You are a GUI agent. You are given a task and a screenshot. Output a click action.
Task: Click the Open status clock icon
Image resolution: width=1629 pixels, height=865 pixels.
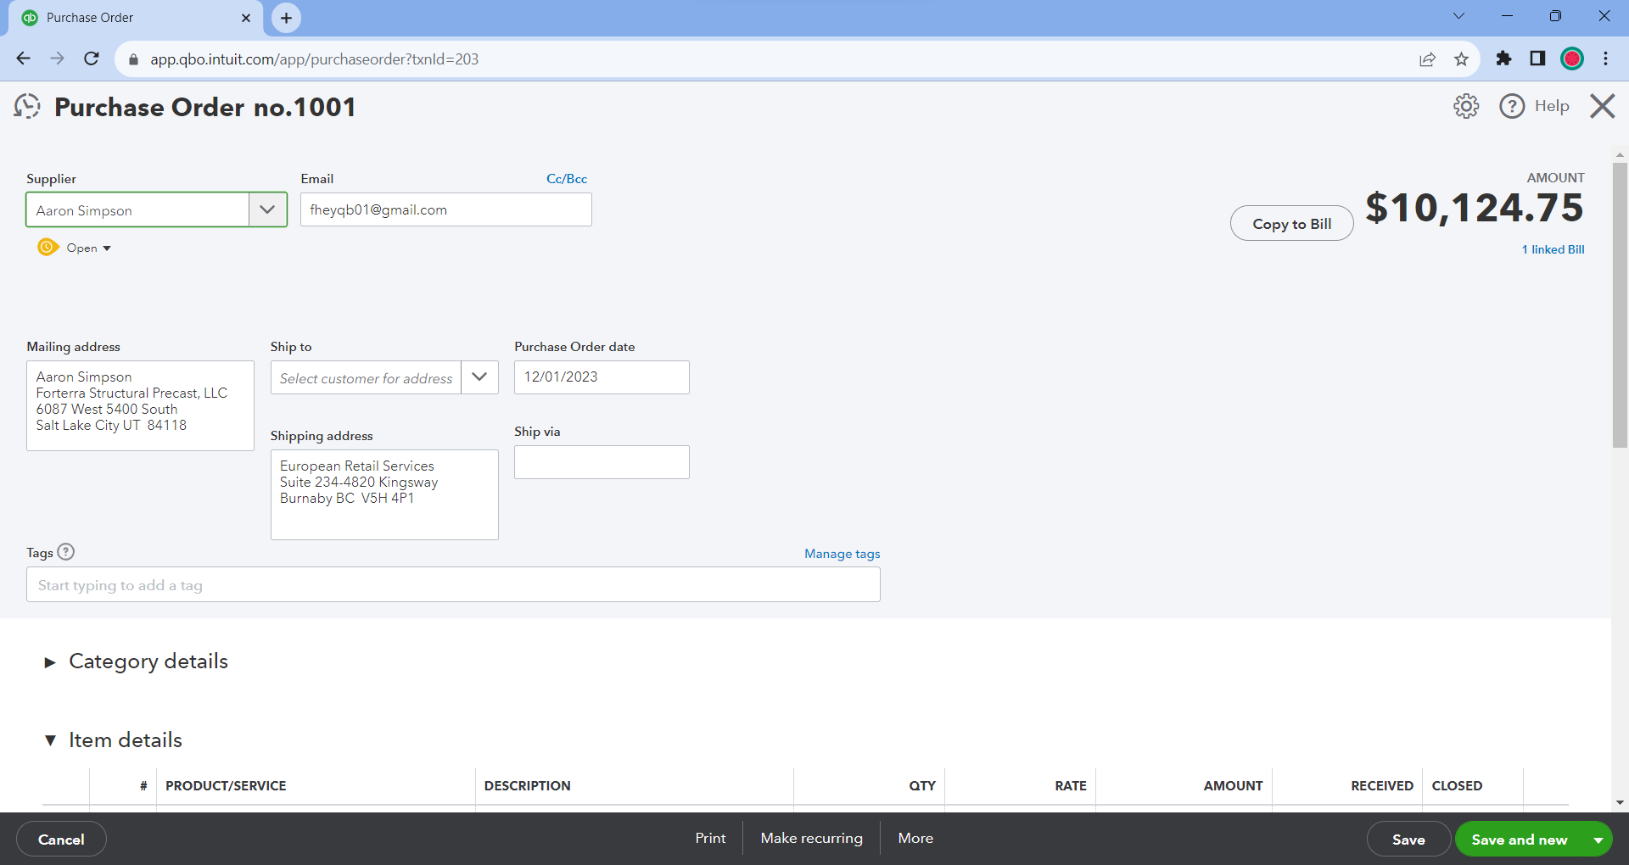48,248
